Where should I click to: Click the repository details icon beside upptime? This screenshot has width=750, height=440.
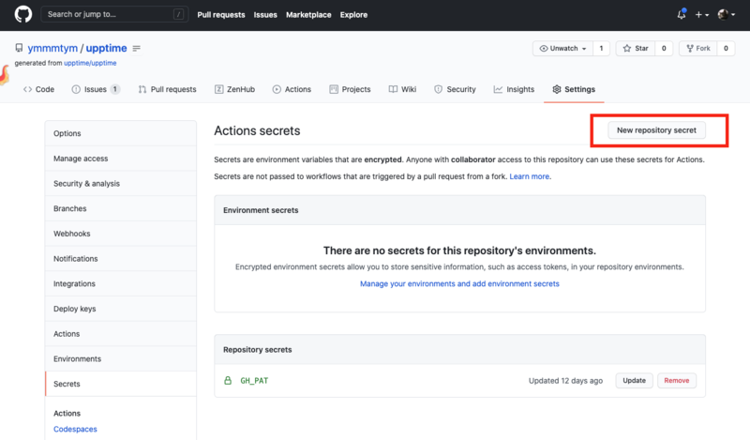pos(136,49)
